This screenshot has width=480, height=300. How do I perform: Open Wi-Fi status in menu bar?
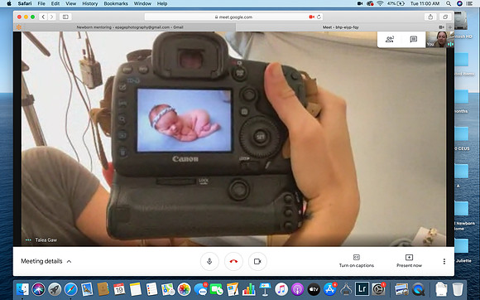click(x=380, y=3)
